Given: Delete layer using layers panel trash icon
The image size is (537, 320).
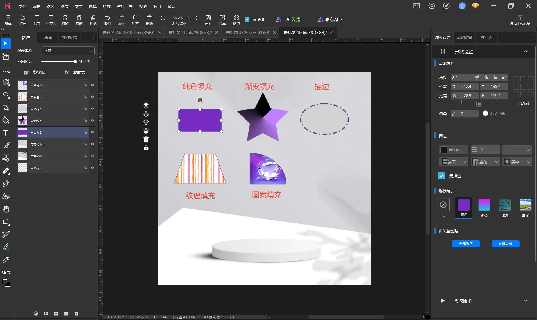Looking at the screenshot, I should click(x=76, y=314).
